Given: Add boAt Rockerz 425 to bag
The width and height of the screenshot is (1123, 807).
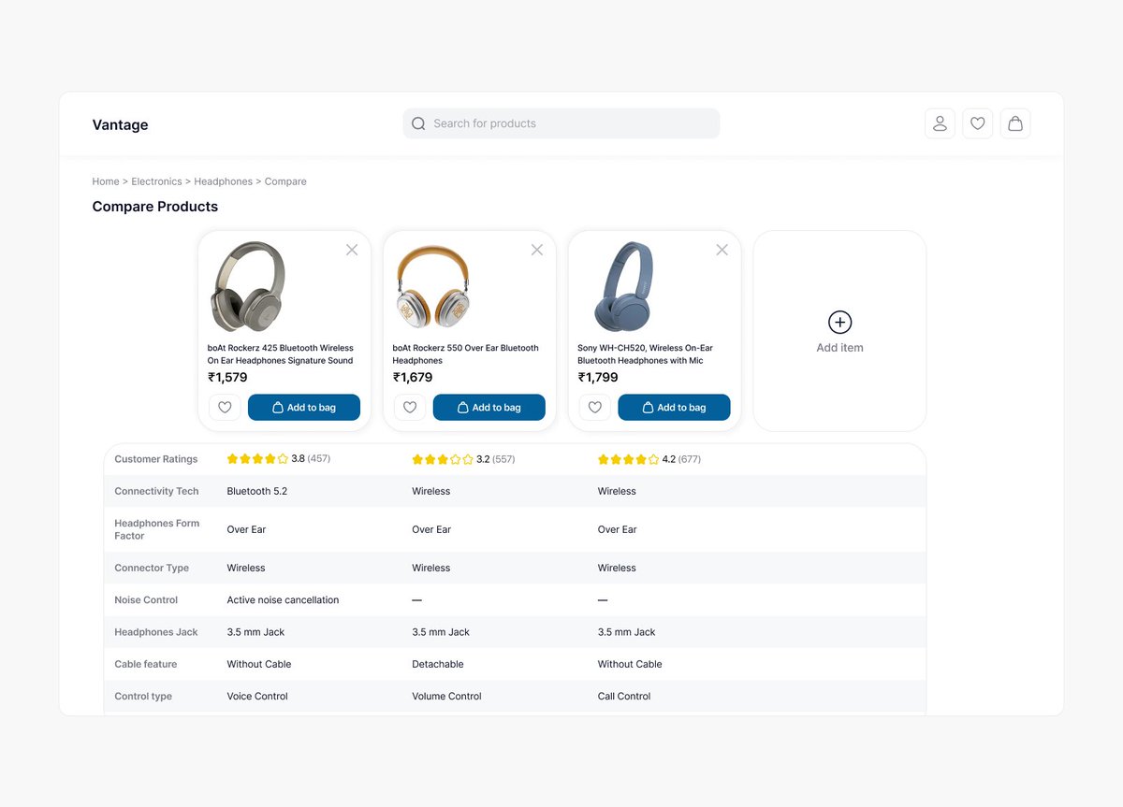Looking at the screenshot, I should [x=304, y=408].
